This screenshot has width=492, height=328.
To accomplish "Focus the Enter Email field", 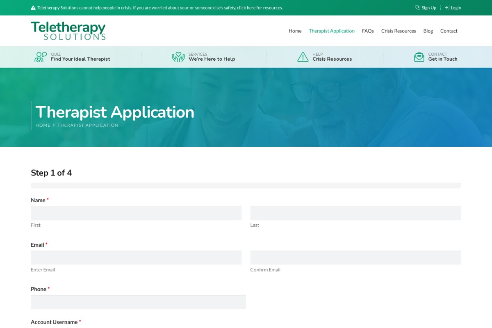I will (x=136, y=258).
